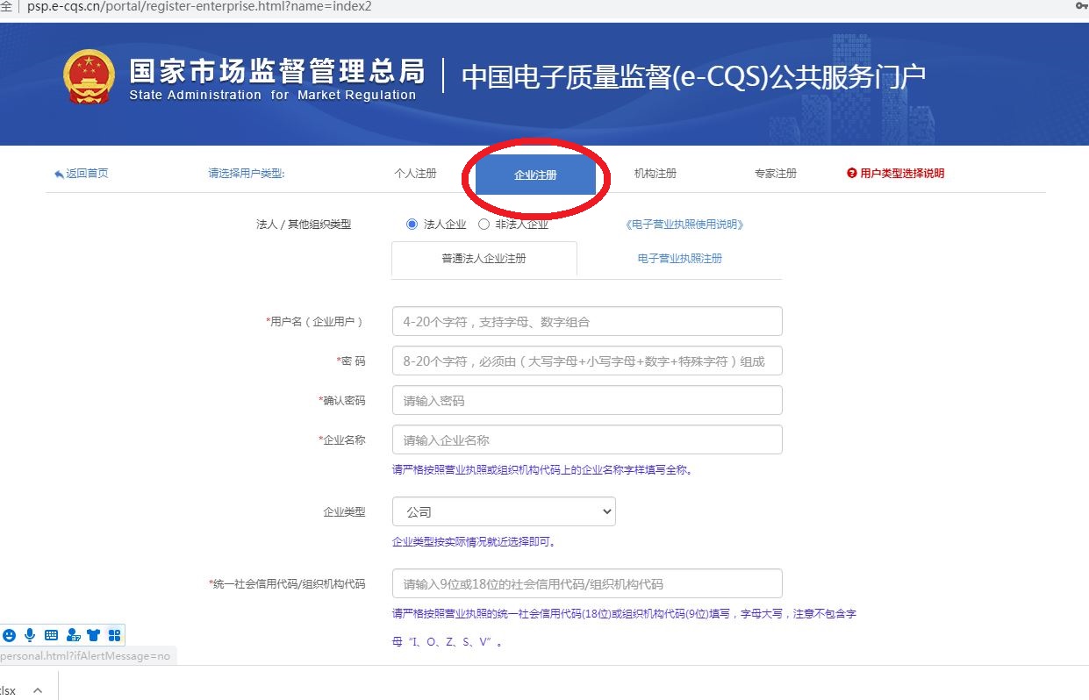Click the 返回首页 link

(x=82, y=174)
